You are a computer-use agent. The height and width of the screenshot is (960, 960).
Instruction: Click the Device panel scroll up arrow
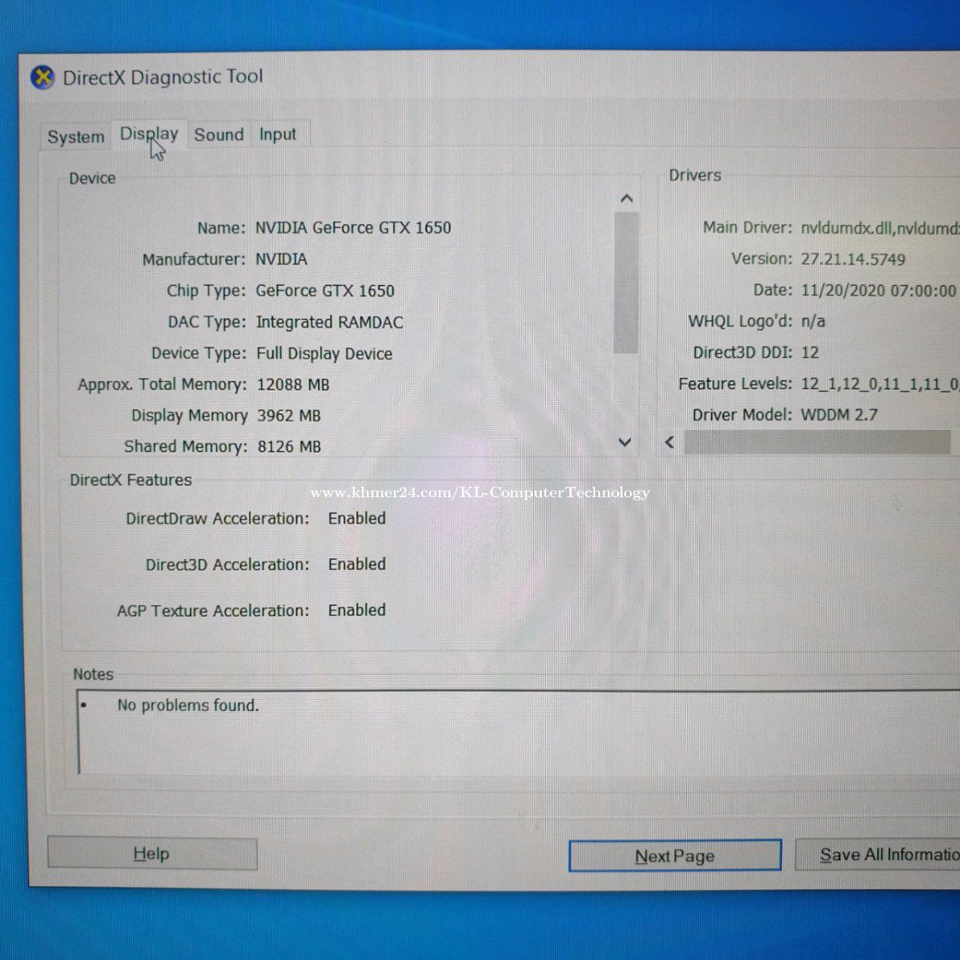pyautogui.click(x=626, y=199)
